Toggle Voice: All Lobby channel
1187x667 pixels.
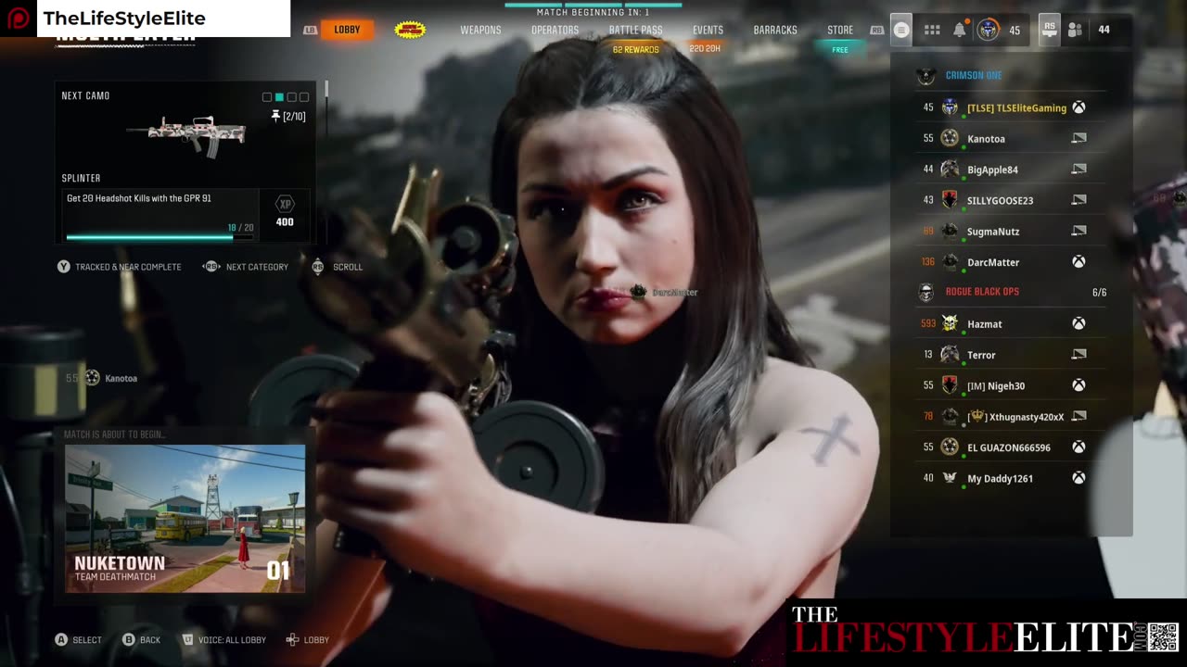click(x=224, y=640)
